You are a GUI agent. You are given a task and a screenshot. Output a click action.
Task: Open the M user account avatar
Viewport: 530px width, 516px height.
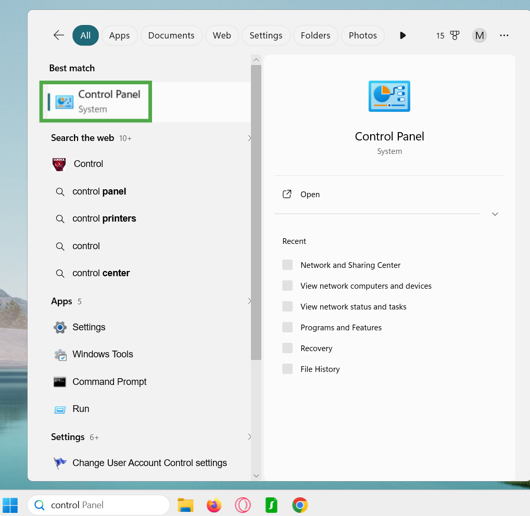pyautogui.click(x=479, y=35)
